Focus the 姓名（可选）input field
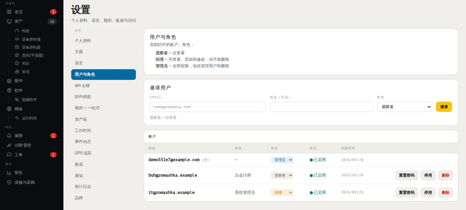The width and height of the screenshot is (466, 210). point(321,107)
